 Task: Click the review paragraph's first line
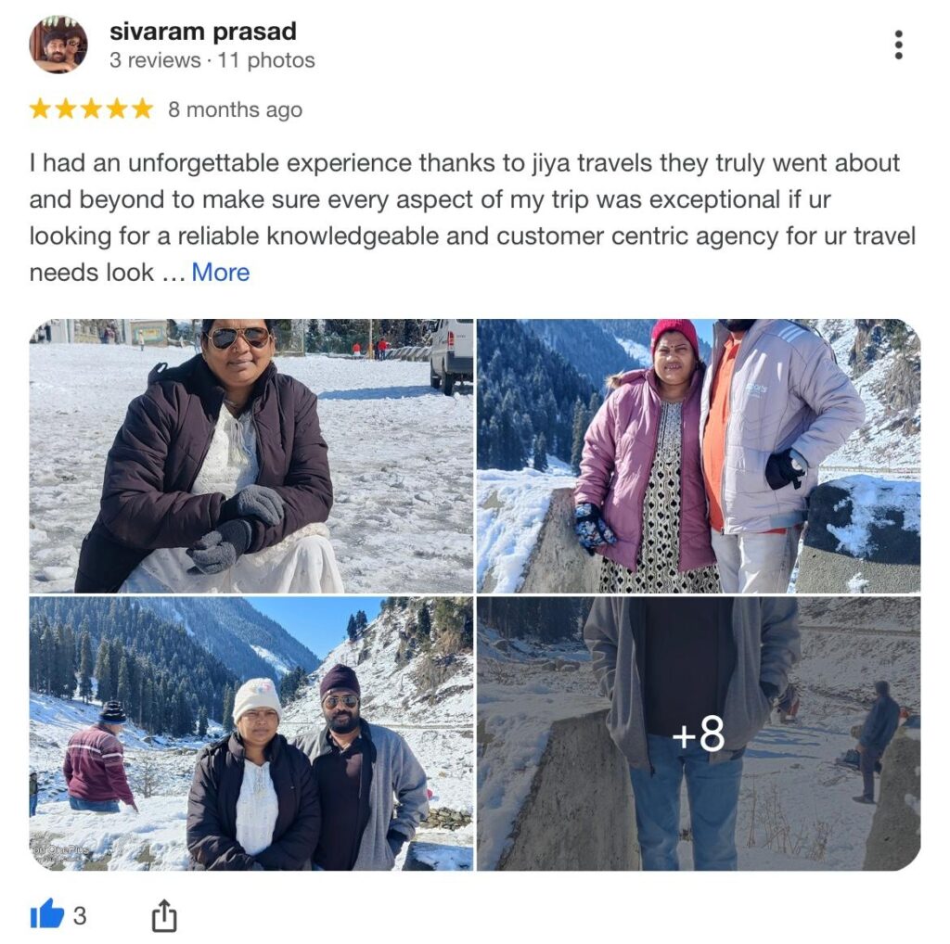click(x=464, y=163)
